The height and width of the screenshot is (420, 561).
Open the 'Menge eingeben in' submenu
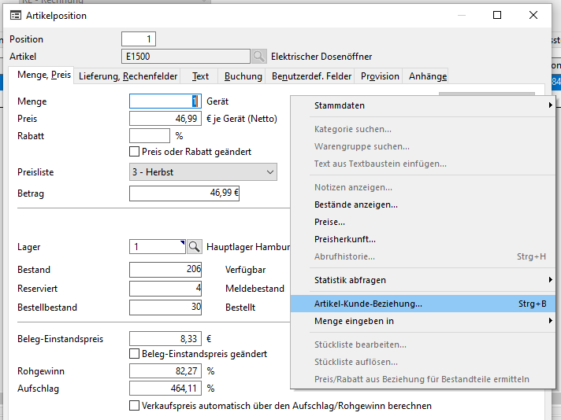point(432,321)
